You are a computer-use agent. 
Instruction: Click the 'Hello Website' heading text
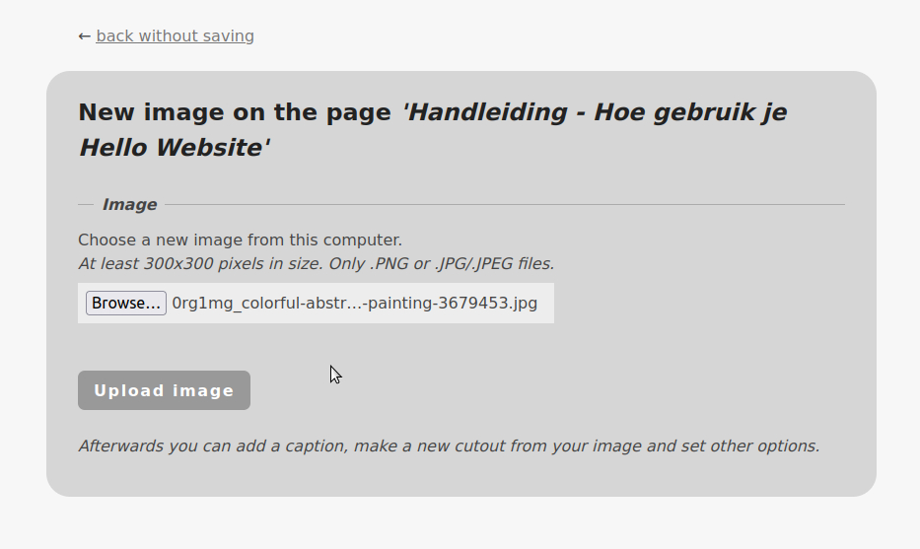coord(174,148)
